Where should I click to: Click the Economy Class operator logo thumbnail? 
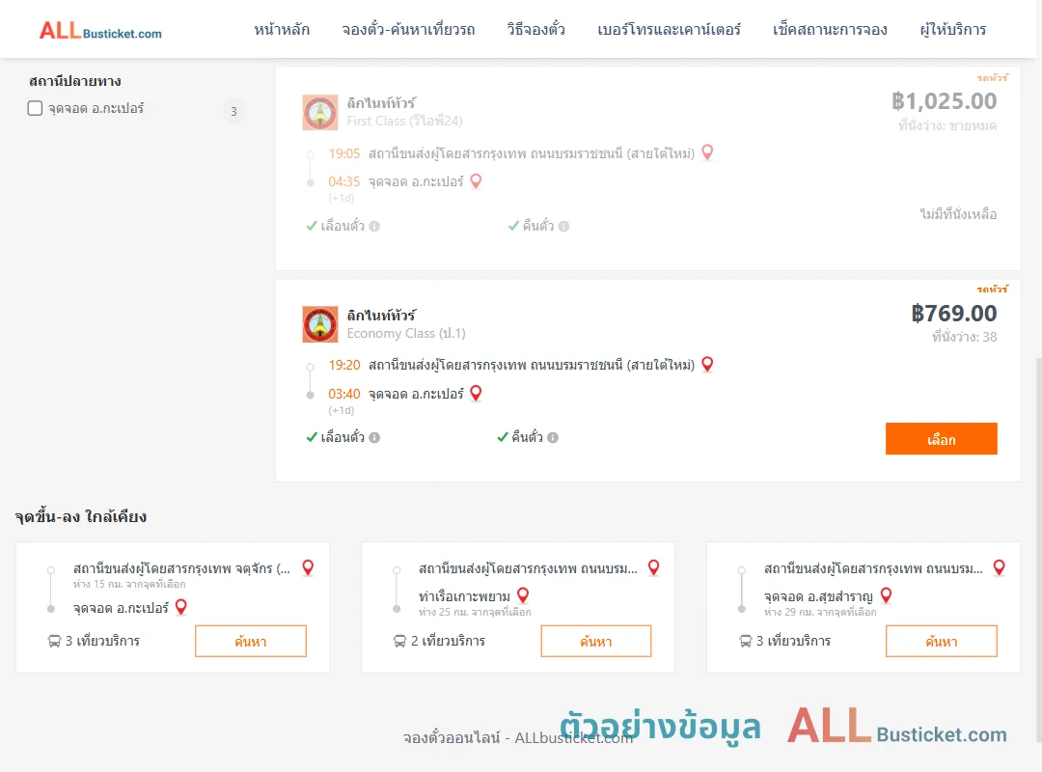click(319, 324)
